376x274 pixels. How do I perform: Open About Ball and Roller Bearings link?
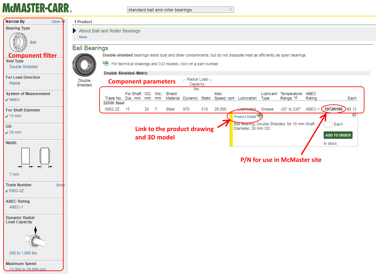pyautogui.click(x=109, y=31)
